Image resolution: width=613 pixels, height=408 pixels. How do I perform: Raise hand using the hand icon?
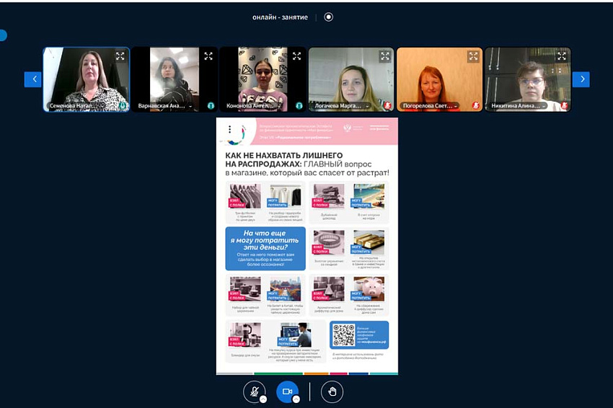coord(332,391)
